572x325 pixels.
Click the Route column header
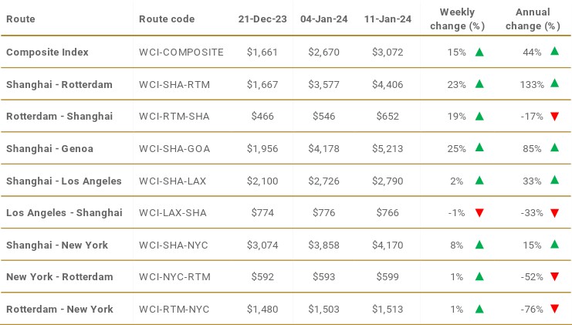coord(20,19)
